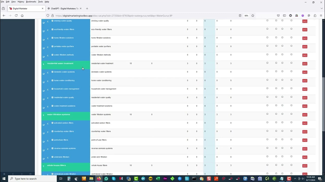Expand the plus icon beside home-water-conditioning
This screenshot has width=325, height=182.
tap(52, 80)
